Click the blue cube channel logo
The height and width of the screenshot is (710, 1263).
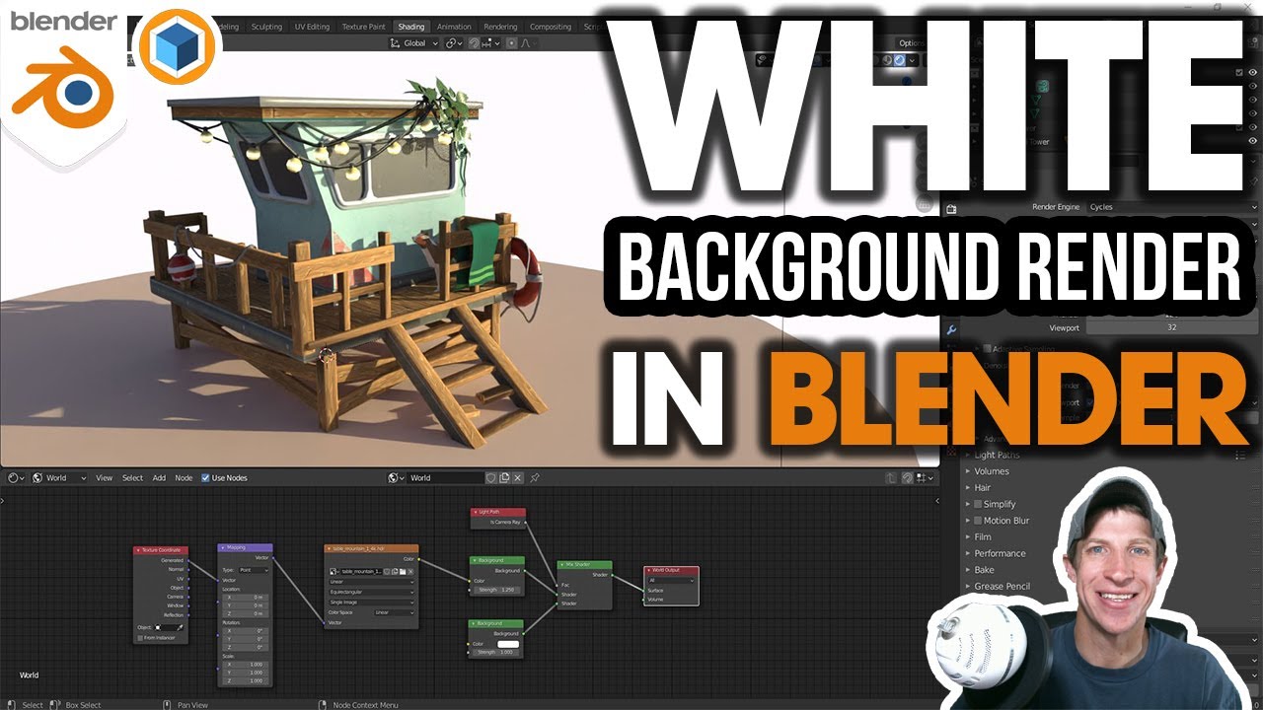pyautogui.click(x=179, y=44)
